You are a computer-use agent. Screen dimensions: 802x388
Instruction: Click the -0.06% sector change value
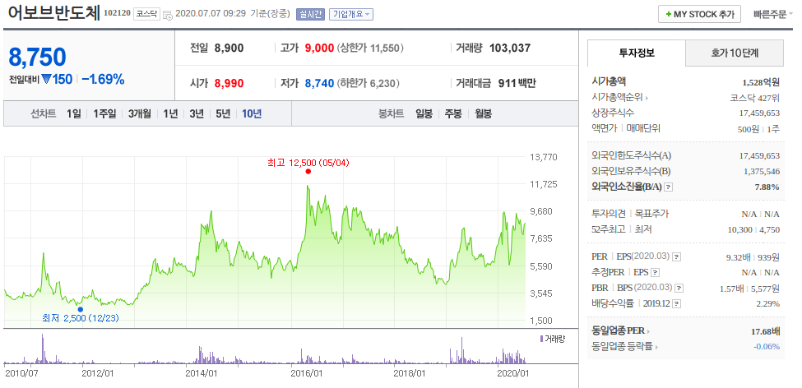(767, 347)
